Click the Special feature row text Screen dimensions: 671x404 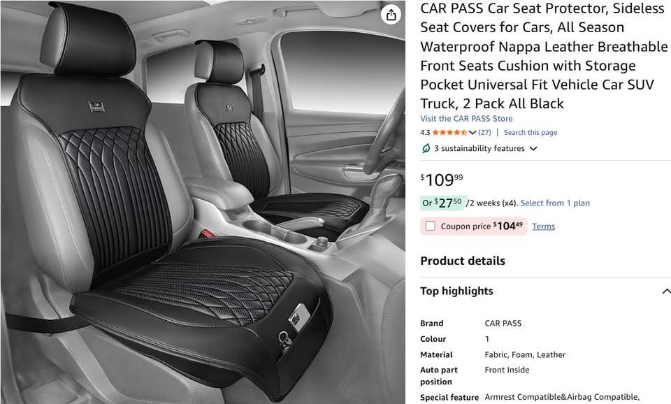click(x=530, y=397)
